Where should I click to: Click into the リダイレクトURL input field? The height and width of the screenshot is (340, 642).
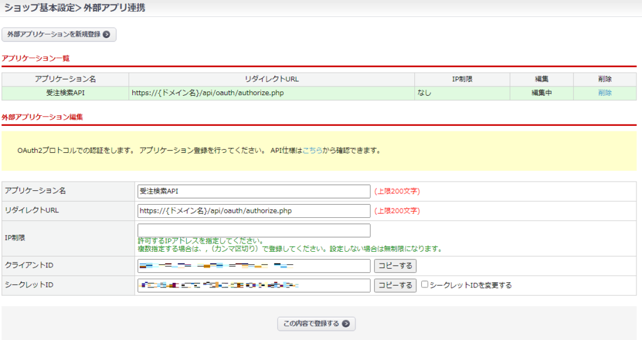click(253, 211)
